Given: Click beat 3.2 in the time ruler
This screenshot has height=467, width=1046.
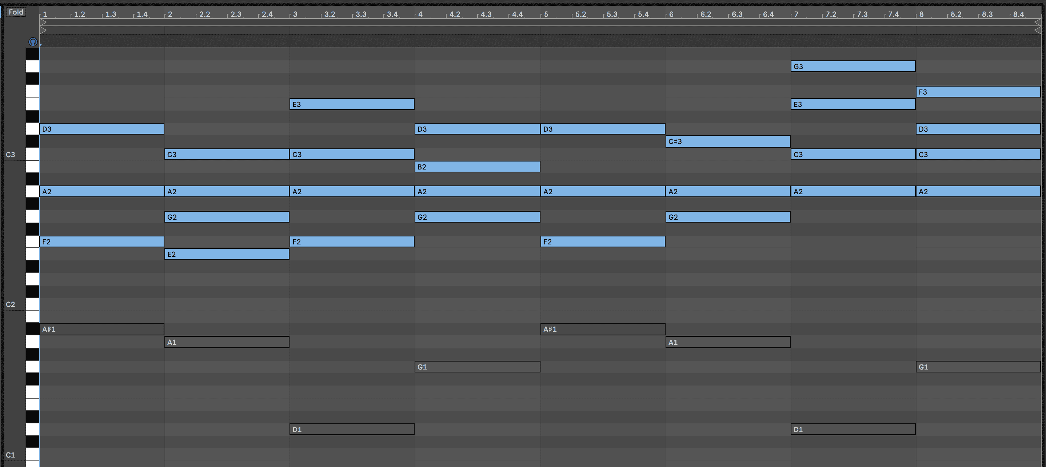Looking at the screenshot, I should 330,14.
